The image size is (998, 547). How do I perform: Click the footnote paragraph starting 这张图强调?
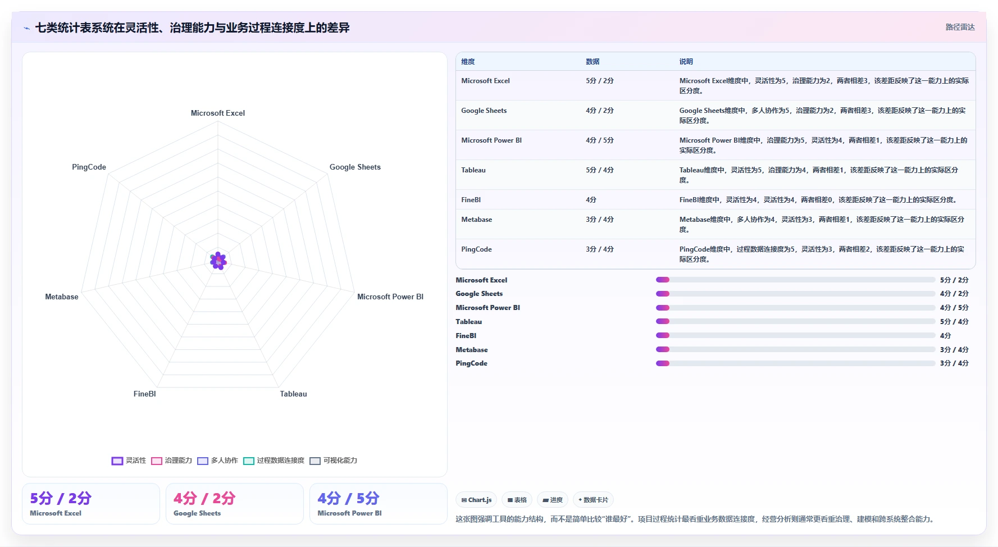[x=696, y=519]
